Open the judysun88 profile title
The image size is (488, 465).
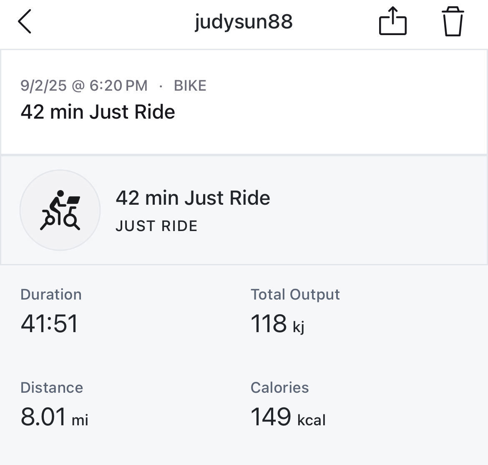[244, 22]
